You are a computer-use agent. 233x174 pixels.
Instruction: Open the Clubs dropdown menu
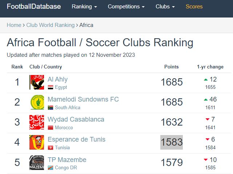[x=165, y=7]
